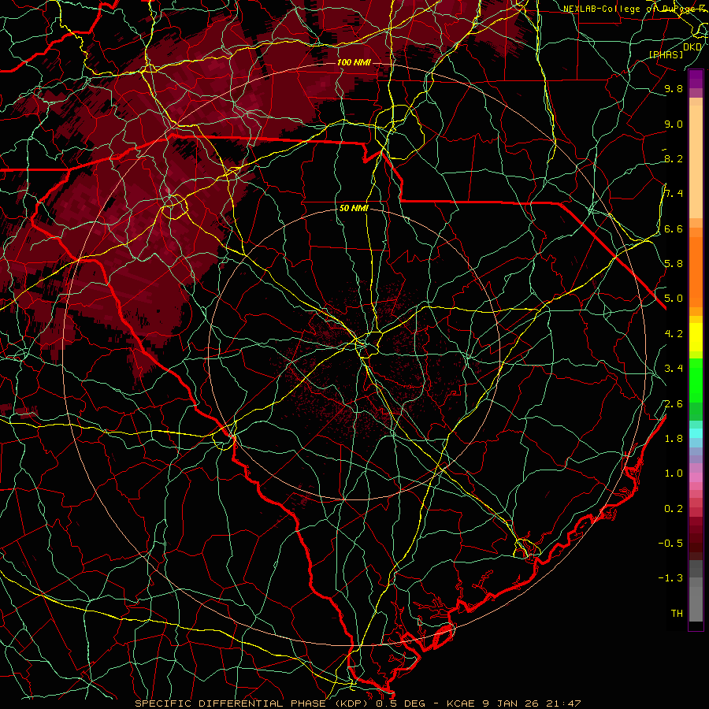Viewport: 709px width, 709px height.
Task: Pick the purple top segment of the color bar
Action: click(696, 79)
